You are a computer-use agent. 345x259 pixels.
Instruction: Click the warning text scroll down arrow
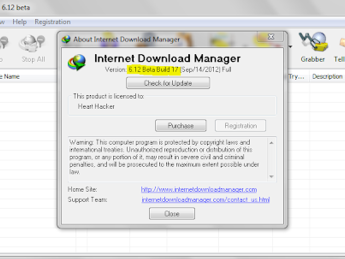(271, 176)
